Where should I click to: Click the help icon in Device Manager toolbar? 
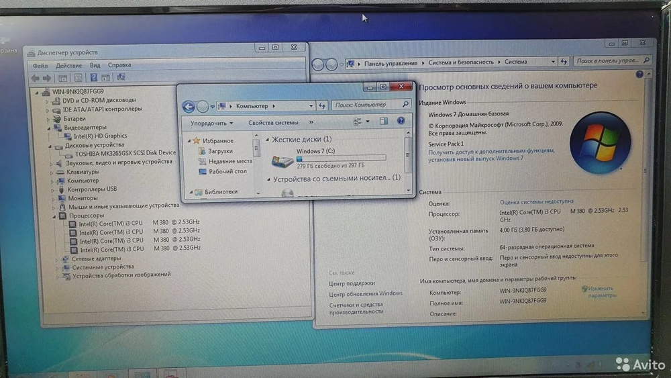[x=93, y=78]
